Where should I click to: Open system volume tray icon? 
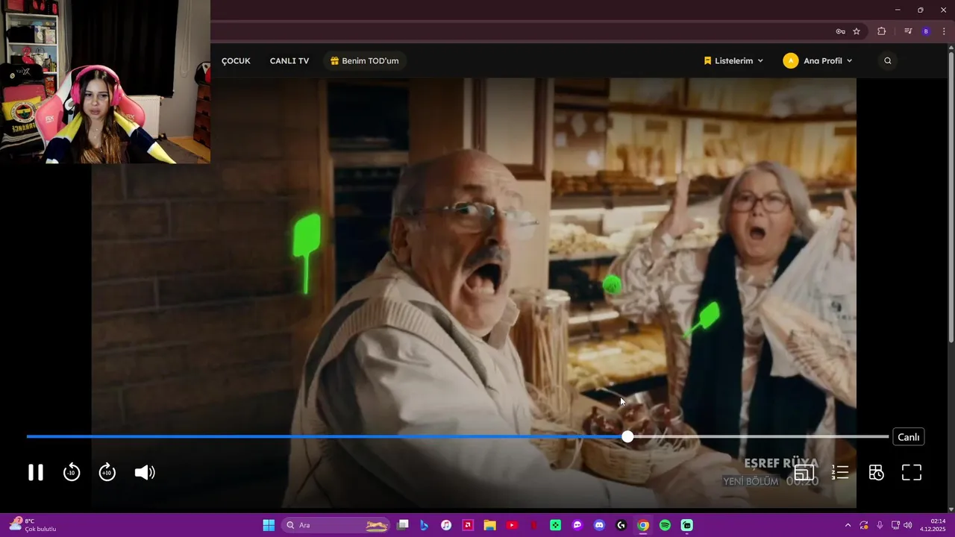tap(908, 525)
